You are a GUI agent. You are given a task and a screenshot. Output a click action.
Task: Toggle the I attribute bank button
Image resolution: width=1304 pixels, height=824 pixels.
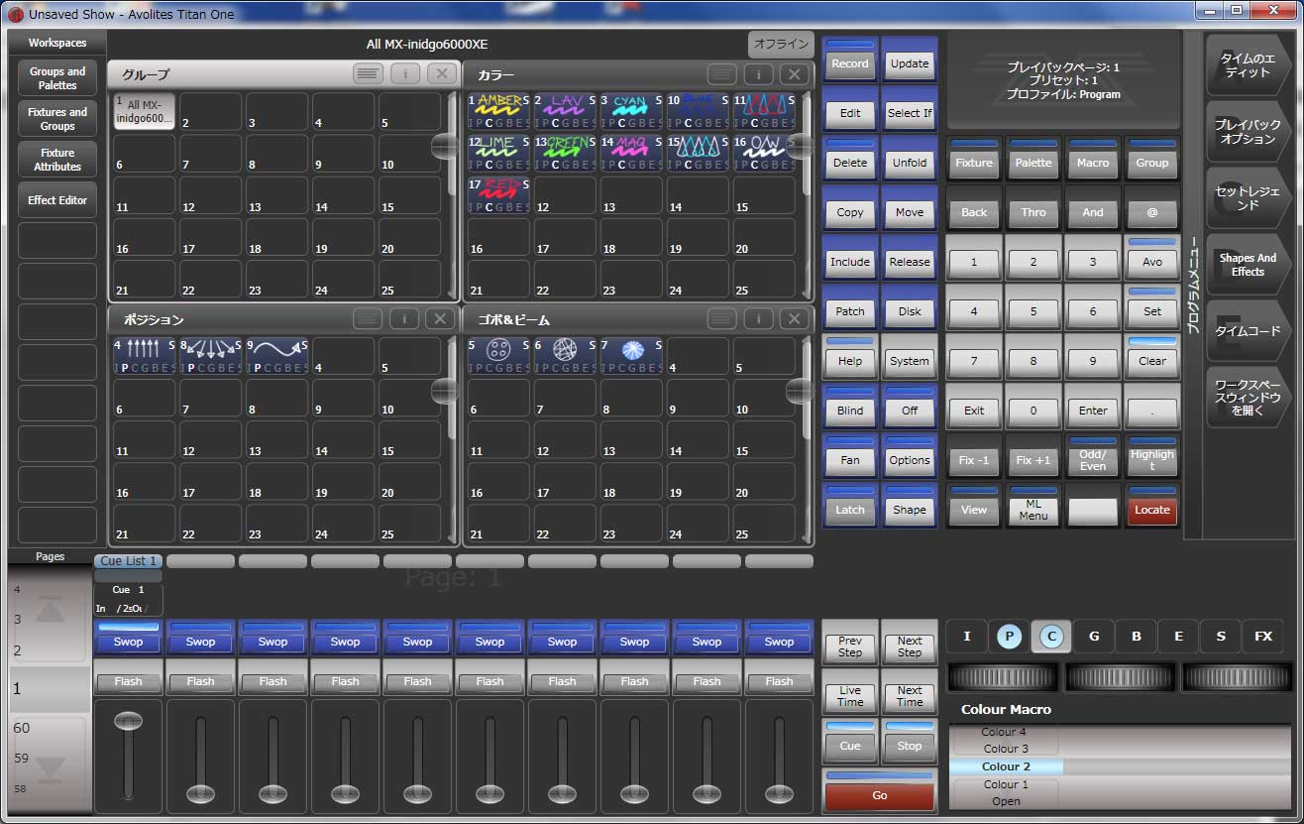pyautogui.click(x=967, y=637)
